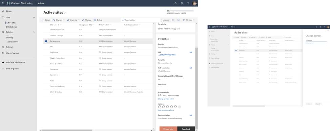Click the All sites view filter icon
330x131 pixels.
[184, 20]
